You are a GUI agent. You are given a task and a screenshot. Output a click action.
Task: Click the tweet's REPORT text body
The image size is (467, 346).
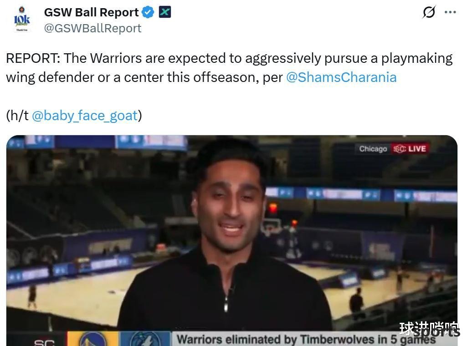(x=229, y=67)
